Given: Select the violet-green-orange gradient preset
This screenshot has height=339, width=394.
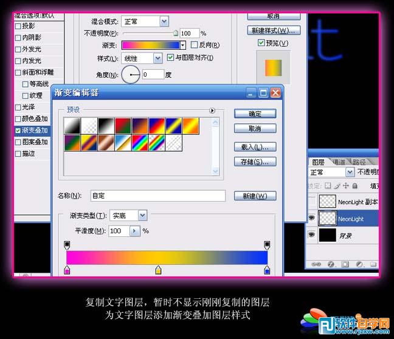Looking at the screenshot, I should [72, 143].
